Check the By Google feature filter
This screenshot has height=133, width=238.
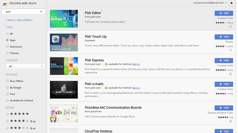click(x=7, y=88)
